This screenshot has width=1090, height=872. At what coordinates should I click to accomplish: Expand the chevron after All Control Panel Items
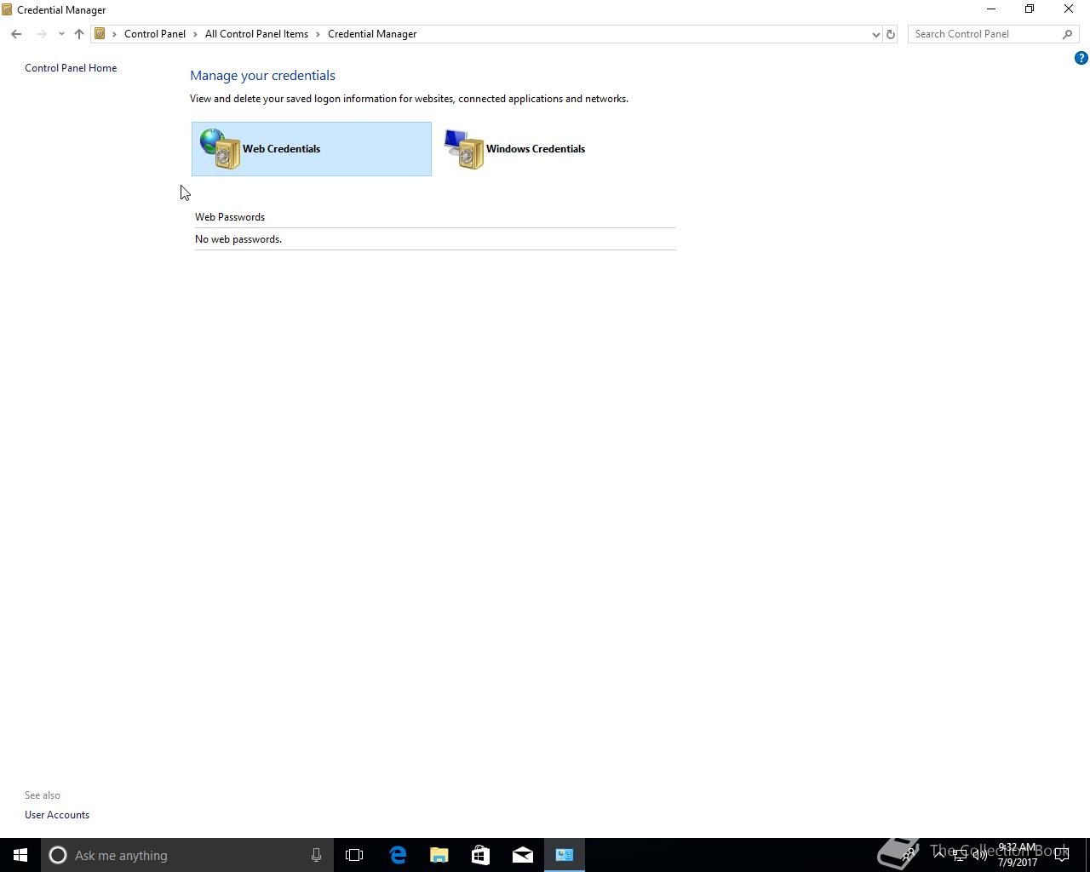pos(318,34)
